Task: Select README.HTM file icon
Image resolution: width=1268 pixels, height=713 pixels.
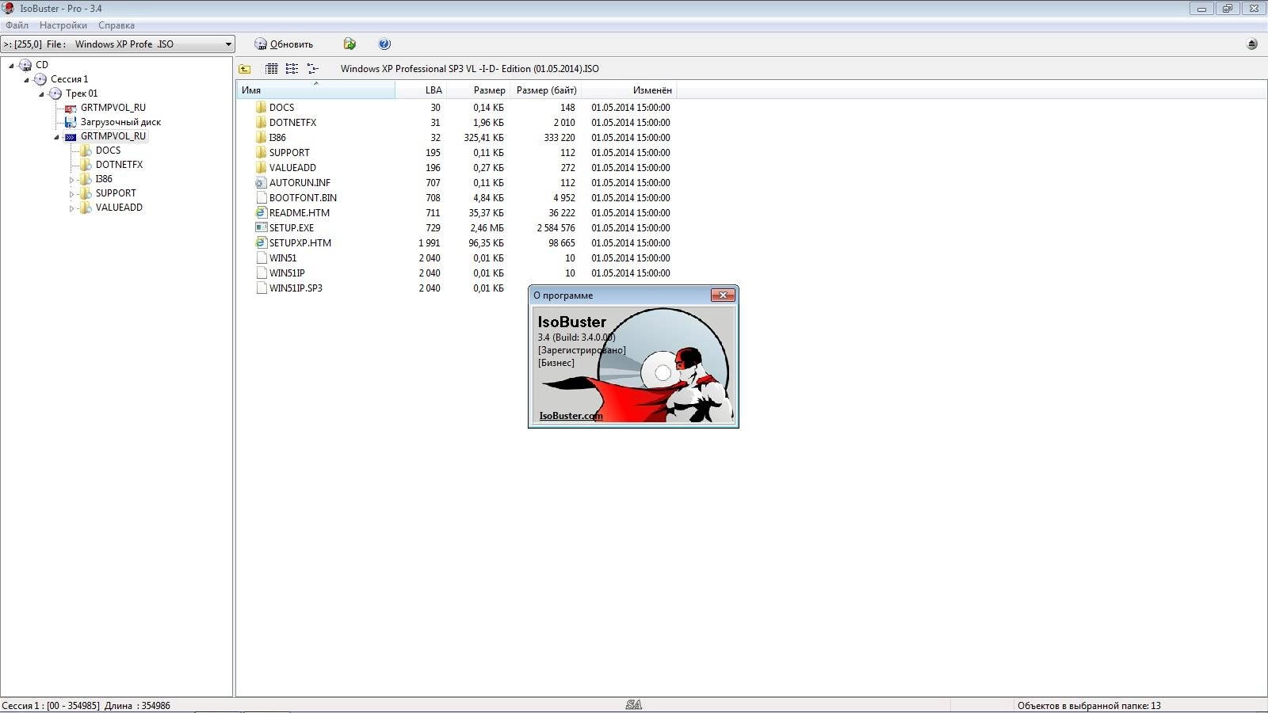Action: (x=262, y=212)
